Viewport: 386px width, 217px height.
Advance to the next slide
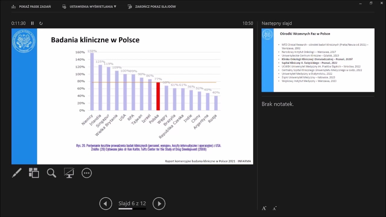159,204
